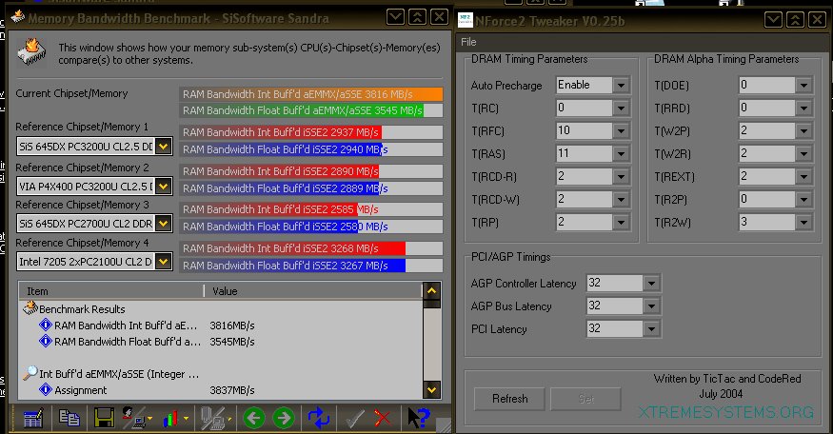The image size is (833, 434).
Task: Click the copy results icon in Sandra toolbar
Action: [69, 418]
